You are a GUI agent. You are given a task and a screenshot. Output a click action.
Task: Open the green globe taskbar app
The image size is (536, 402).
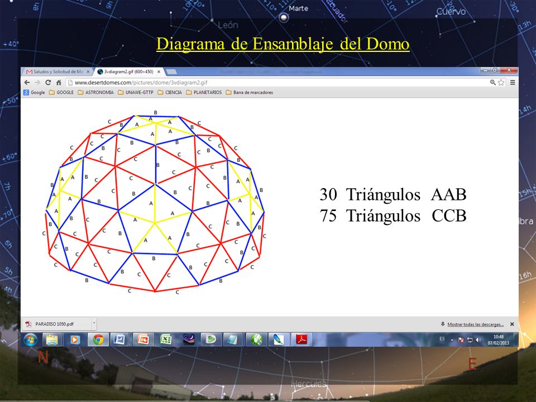click(256, 339)
